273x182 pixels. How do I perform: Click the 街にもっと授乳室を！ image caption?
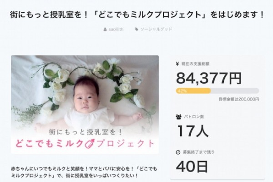(x=86, y=131)
